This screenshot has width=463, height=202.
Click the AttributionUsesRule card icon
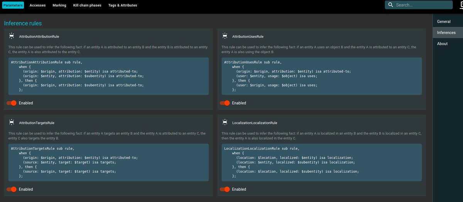point(225,36)
